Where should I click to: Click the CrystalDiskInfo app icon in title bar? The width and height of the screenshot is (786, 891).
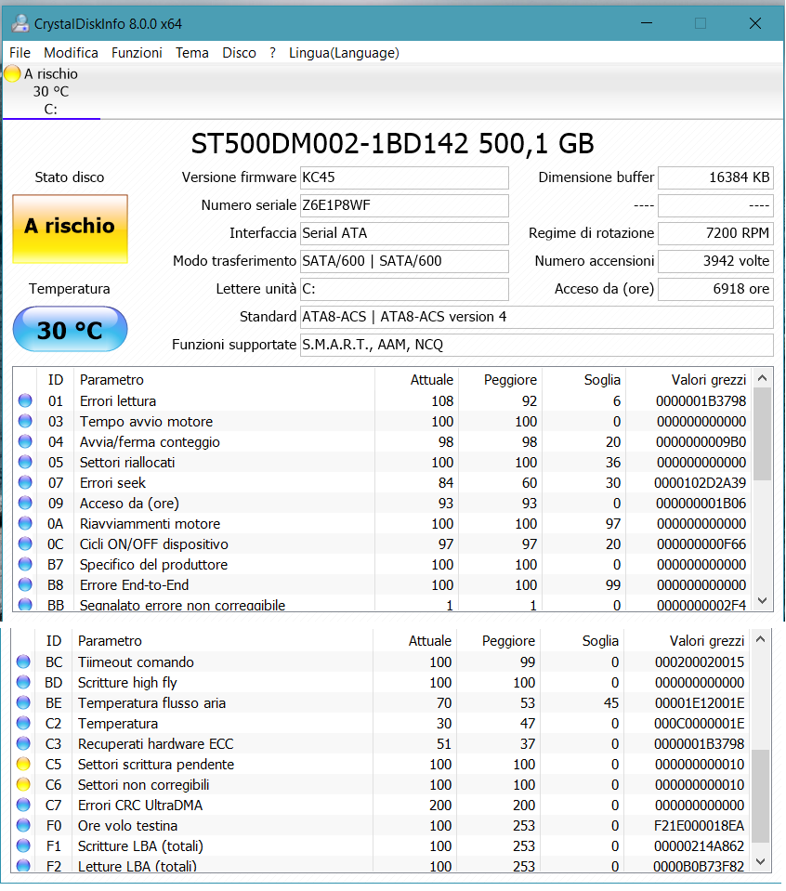[20, 23]
